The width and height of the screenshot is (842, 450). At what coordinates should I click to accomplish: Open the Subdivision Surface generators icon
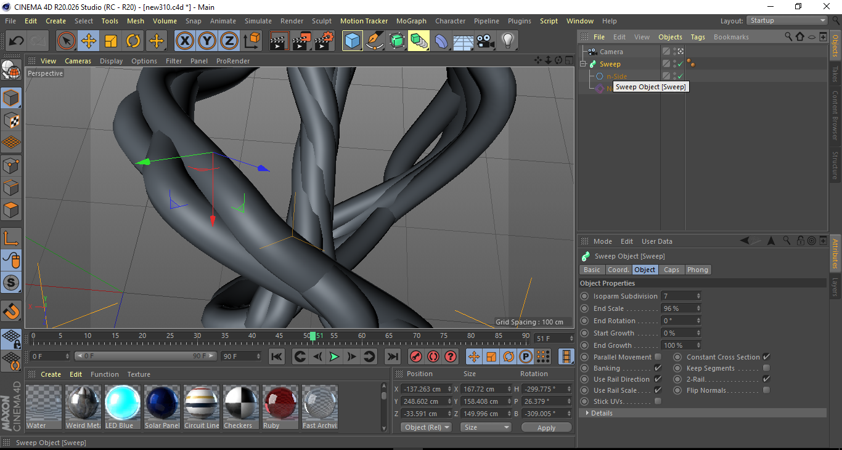click(x=397, y=41)
